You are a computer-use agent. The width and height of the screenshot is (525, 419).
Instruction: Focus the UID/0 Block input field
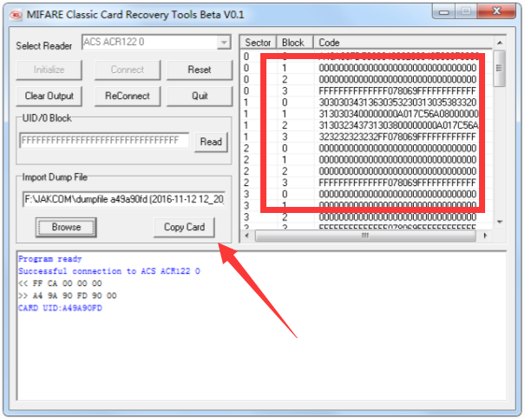[x=104, y=140]
